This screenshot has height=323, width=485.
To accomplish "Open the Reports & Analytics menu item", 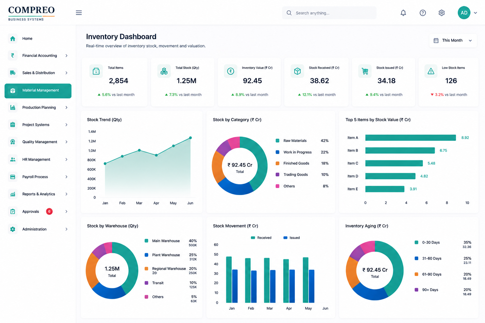I will click(38, 194).
